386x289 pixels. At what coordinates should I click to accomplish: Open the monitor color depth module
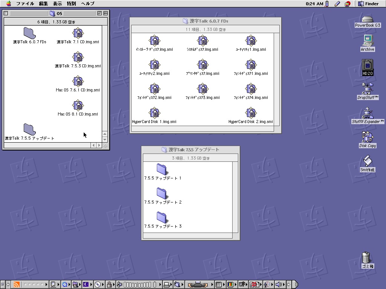[232, 284]
